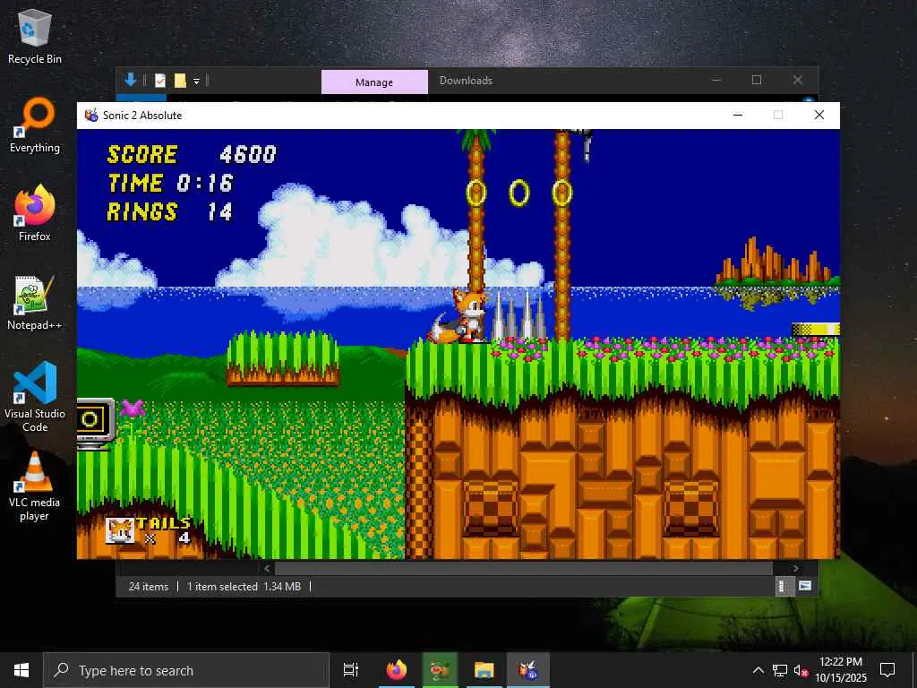Click the Downloads horizontal scrollbar thumb

pyautogui.click(x=523, y=568)
